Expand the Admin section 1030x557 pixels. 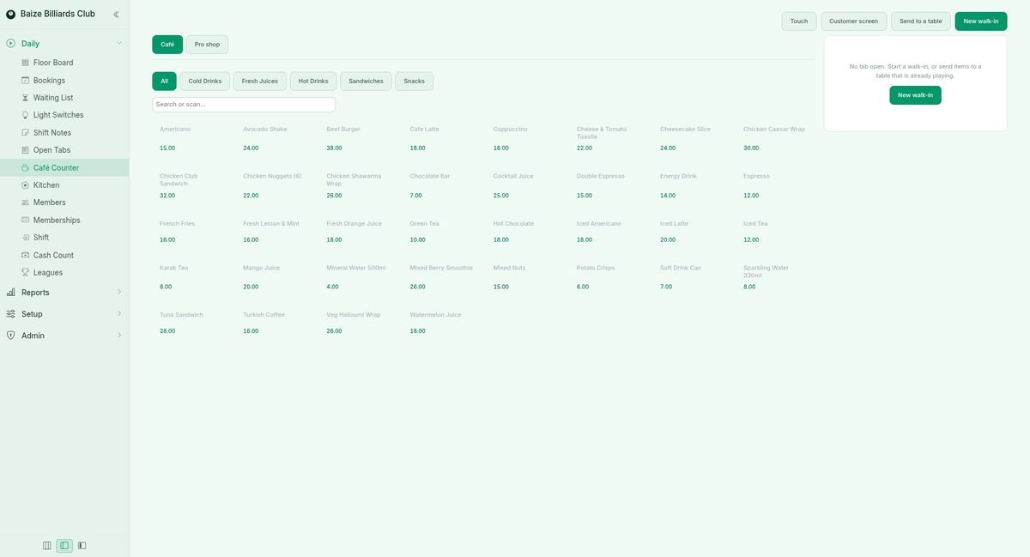[x=64, y=336]
